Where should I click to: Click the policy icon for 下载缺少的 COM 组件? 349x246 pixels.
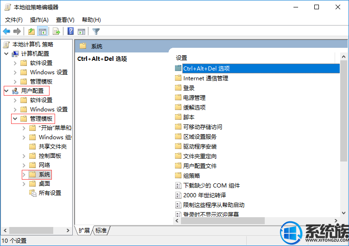[178, 186]
